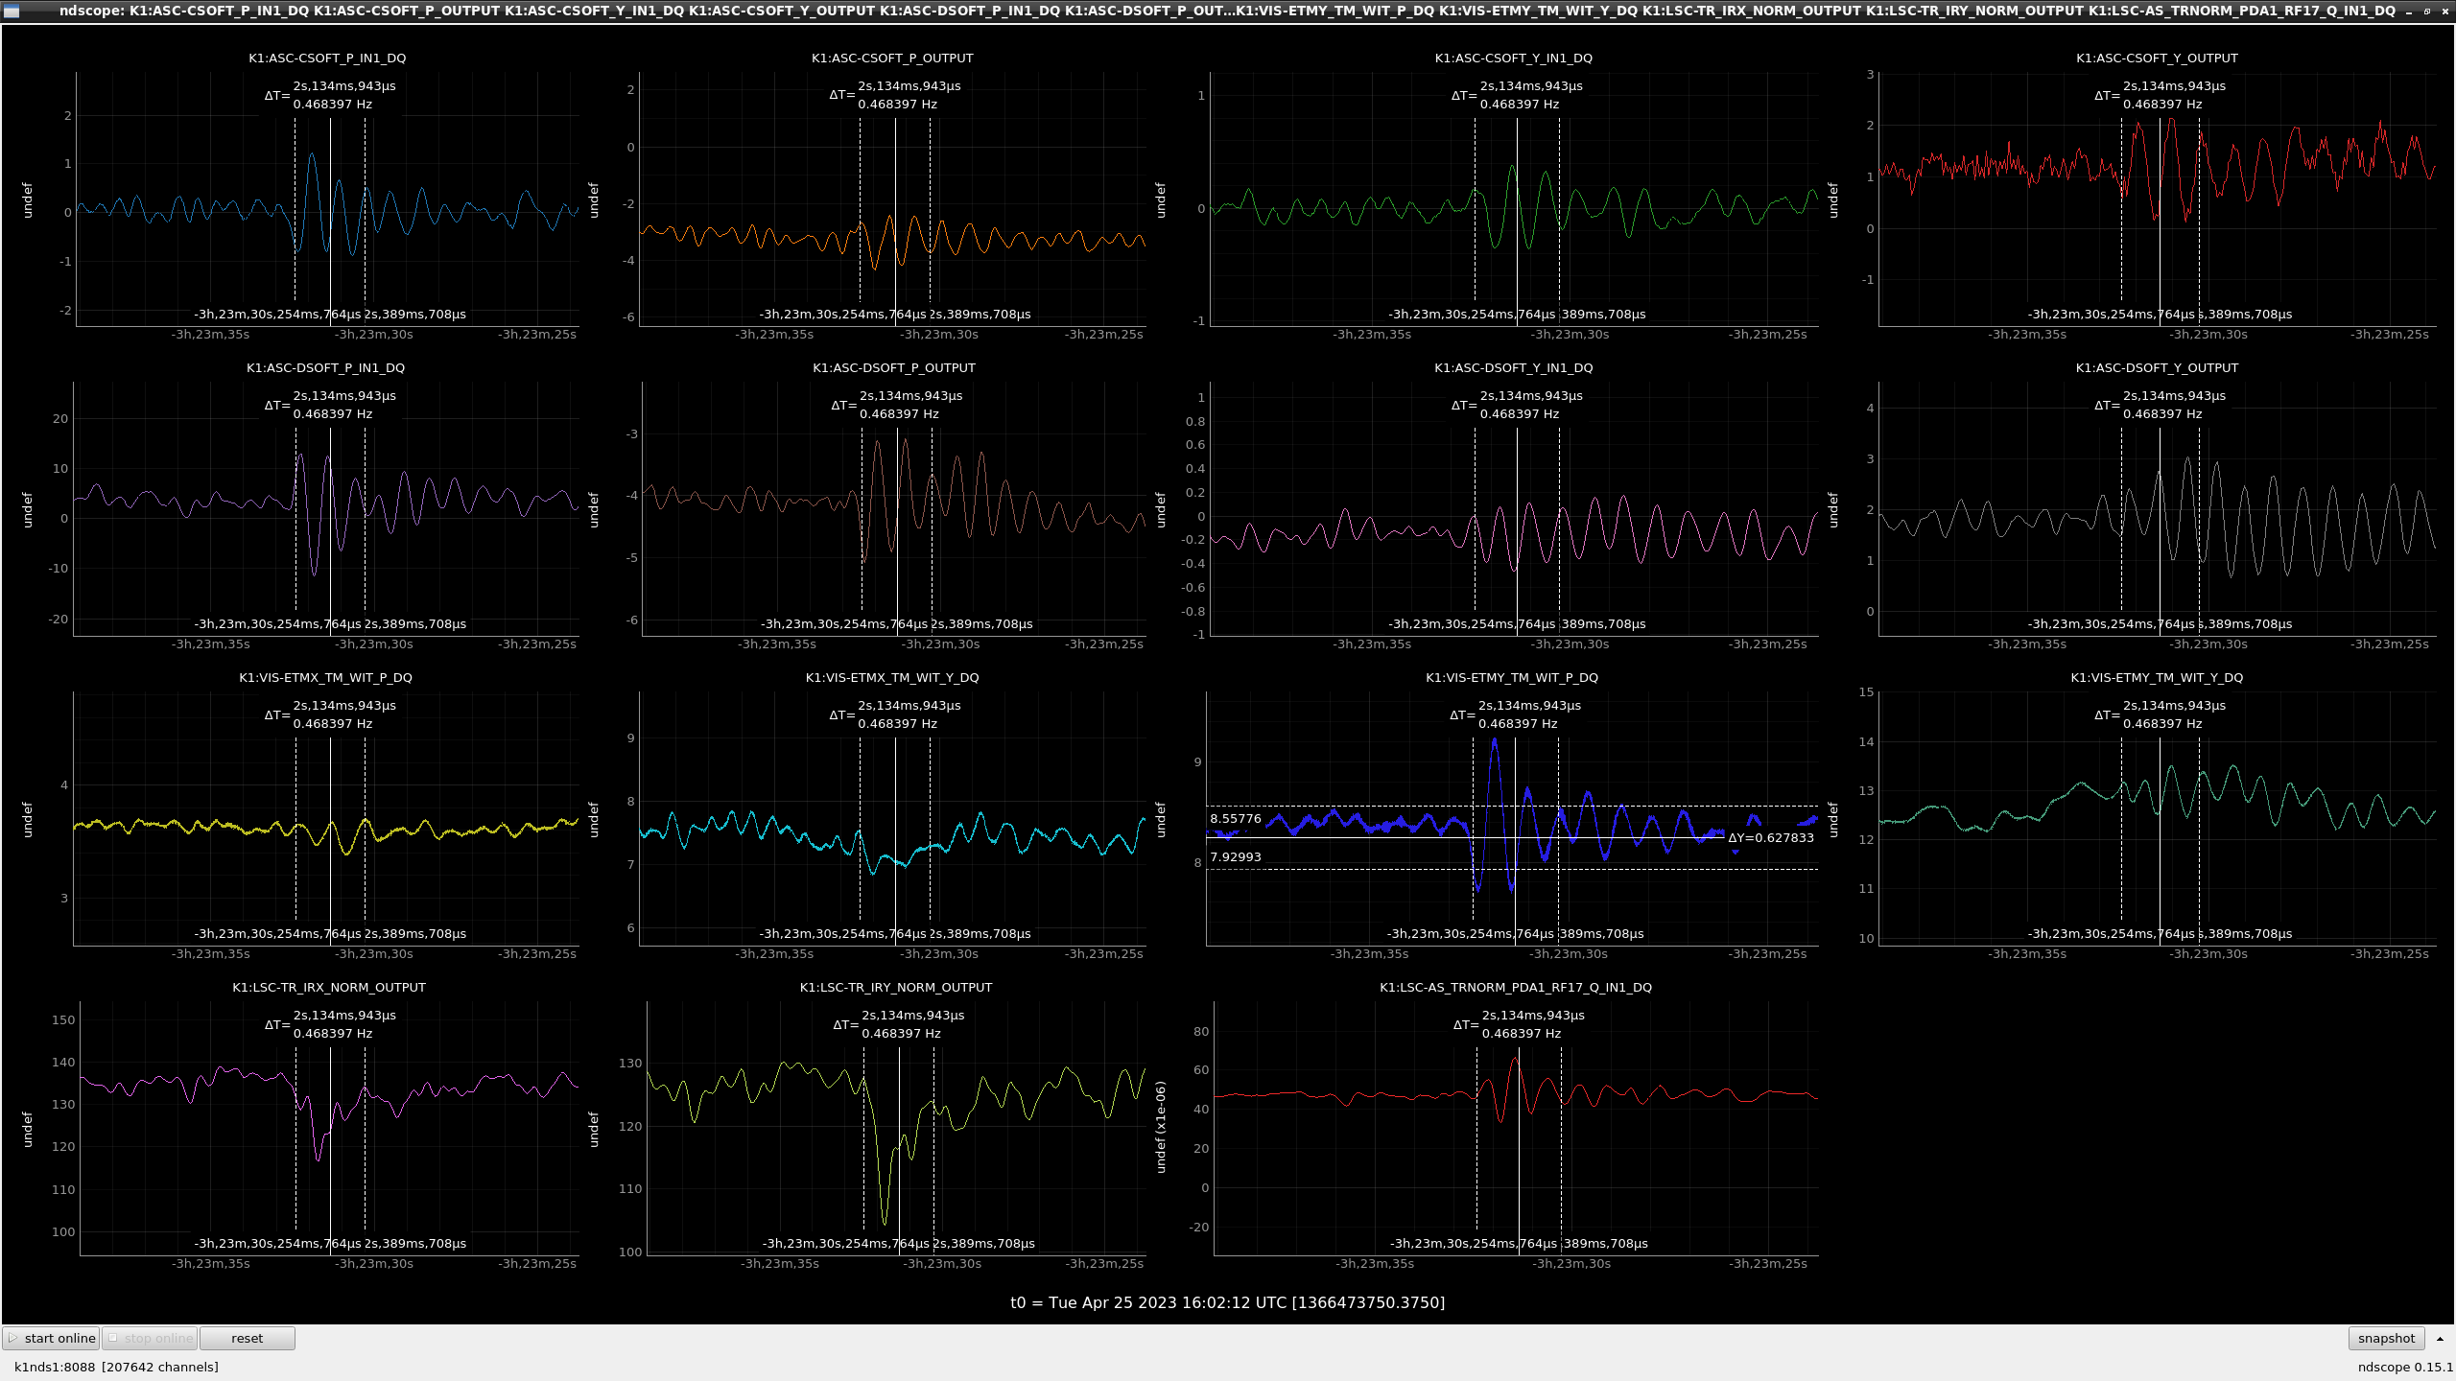This screenshot has width=2456, height=1381.
Task: Click the ΔT readout in the CSOFT_Y_OUTPUT plot
Action: [x=2160, y=95]
